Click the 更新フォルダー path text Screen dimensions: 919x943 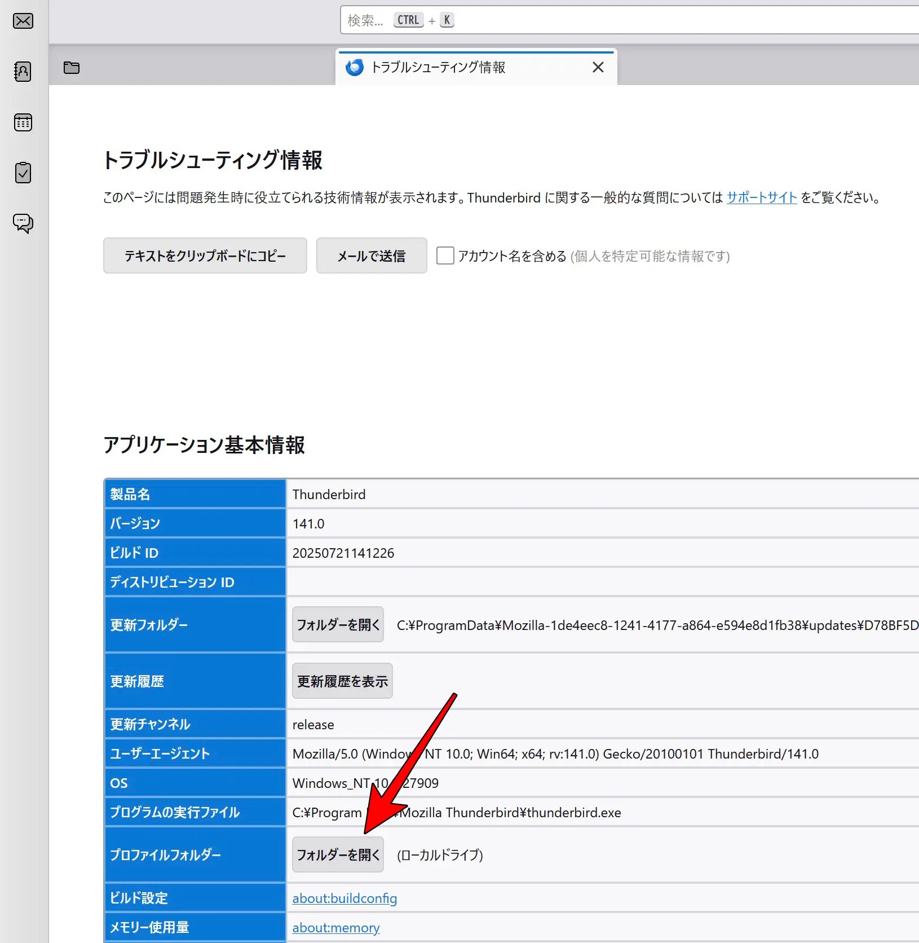pos(658,625)
